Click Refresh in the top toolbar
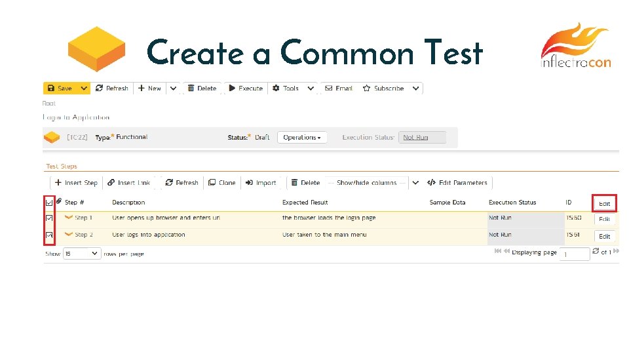629x354 pixels. click(112, 88)
